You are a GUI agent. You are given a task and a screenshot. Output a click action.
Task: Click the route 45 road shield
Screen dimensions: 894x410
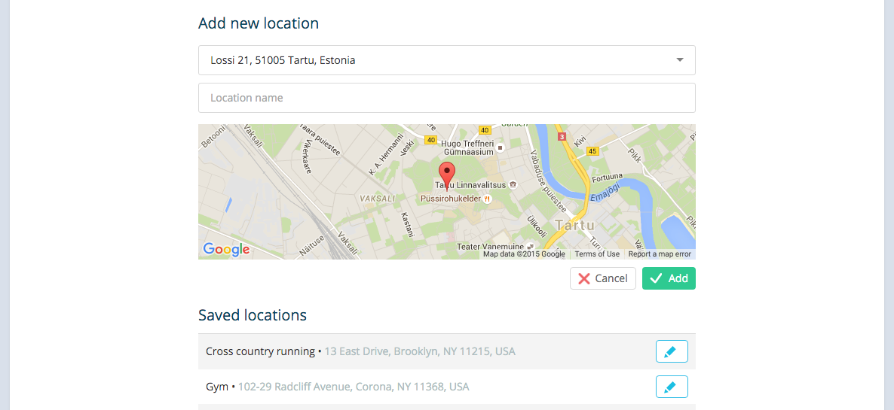pyautogui.click(x=593, y=150)
